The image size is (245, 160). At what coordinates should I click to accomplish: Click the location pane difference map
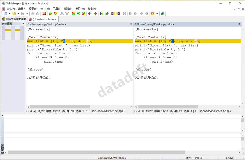click(x=13, y=33)
